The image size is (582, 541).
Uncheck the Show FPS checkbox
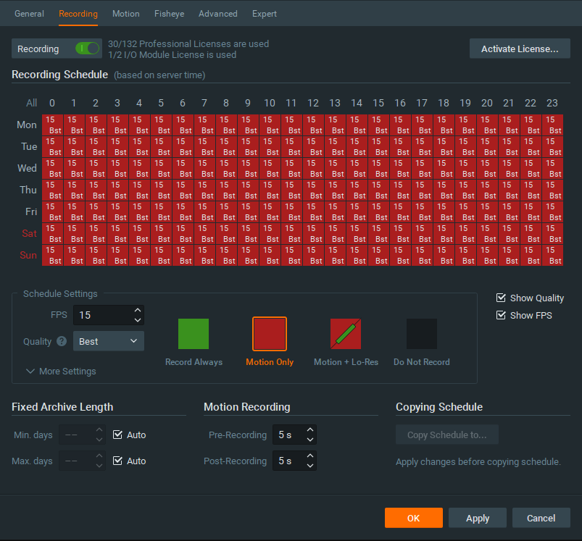(x=502, y=315)
